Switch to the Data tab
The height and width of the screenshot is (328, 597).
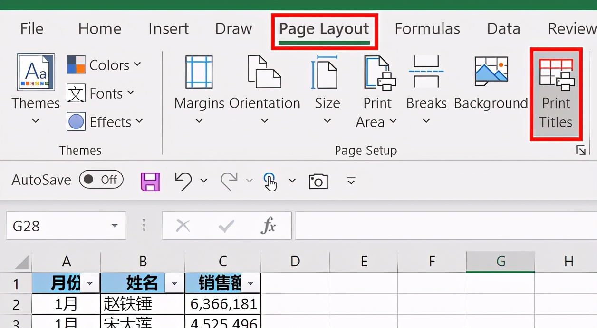pyautogui.click(x=504, y=29)
